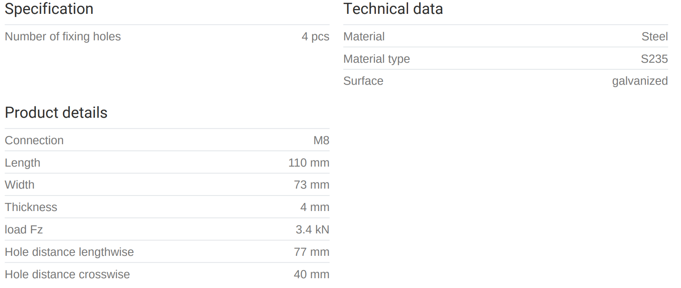
Task: Select the Number of fixing holes label
Action: pyautogui.click(x=63, y=37)
